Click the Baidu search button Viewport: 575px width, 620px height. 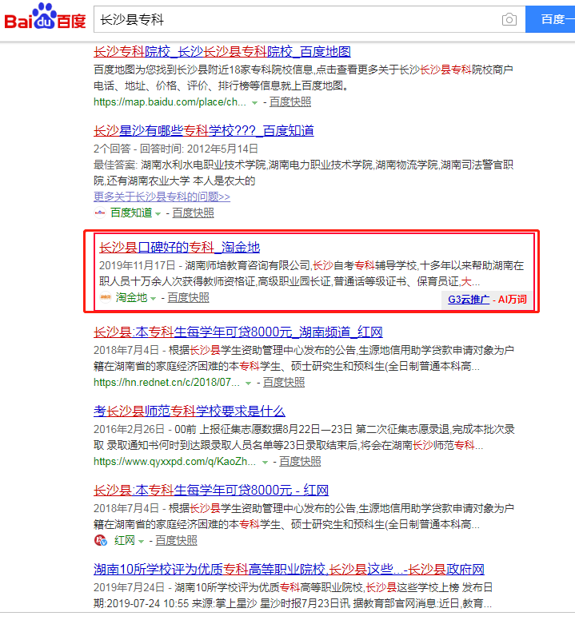[550, 19]
